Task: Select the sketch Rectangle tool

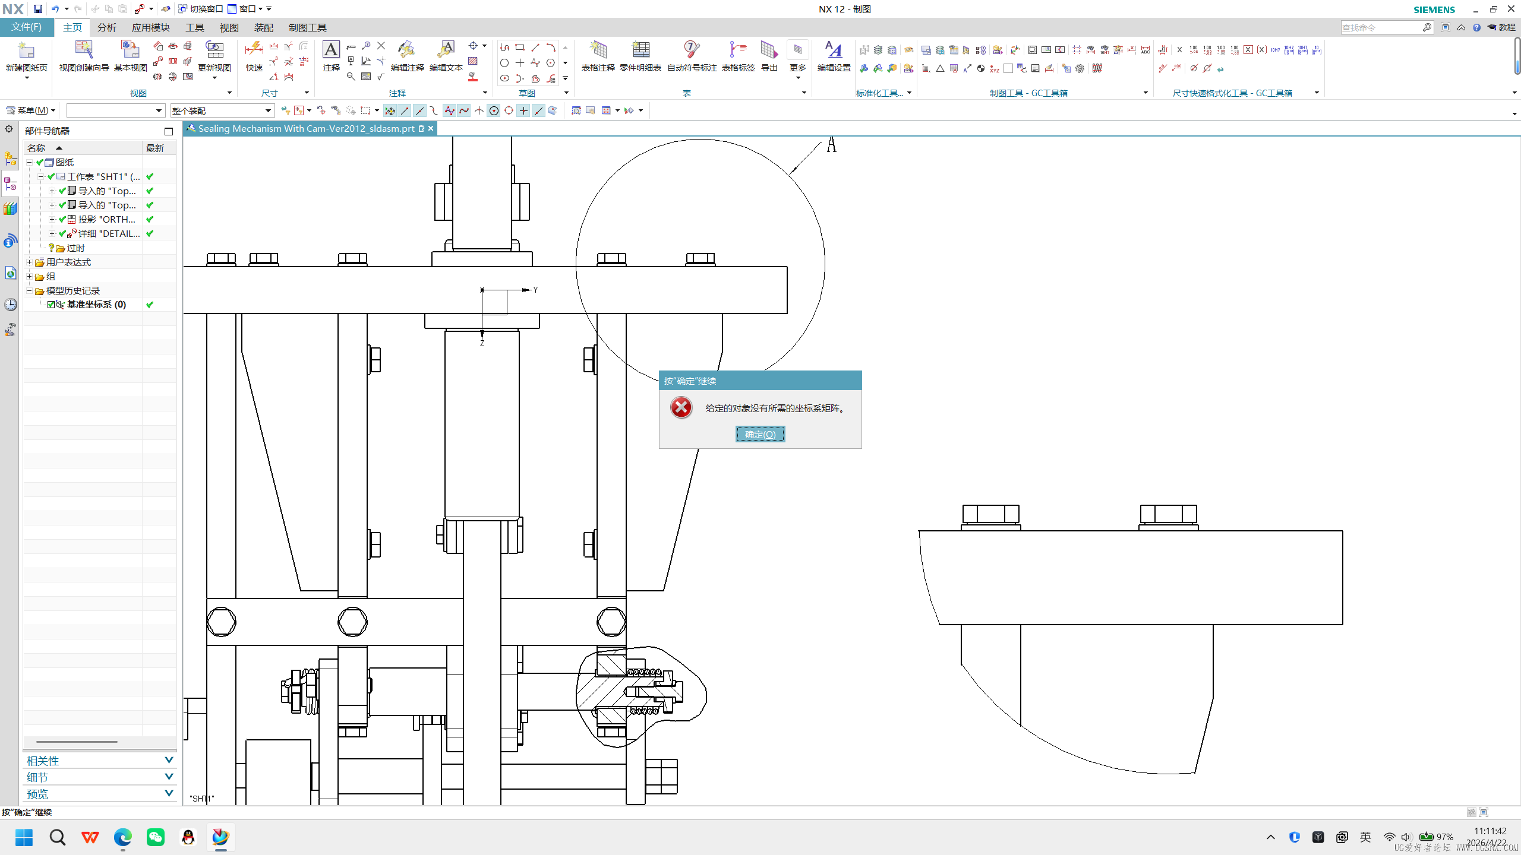Action: 520,47
